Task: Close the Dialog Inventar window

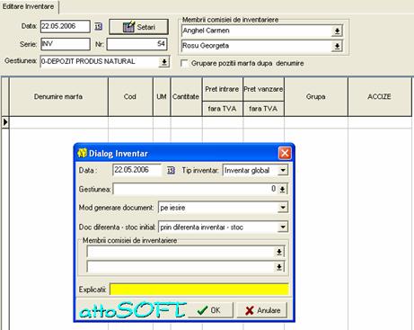Action: [x=285, y=153]
